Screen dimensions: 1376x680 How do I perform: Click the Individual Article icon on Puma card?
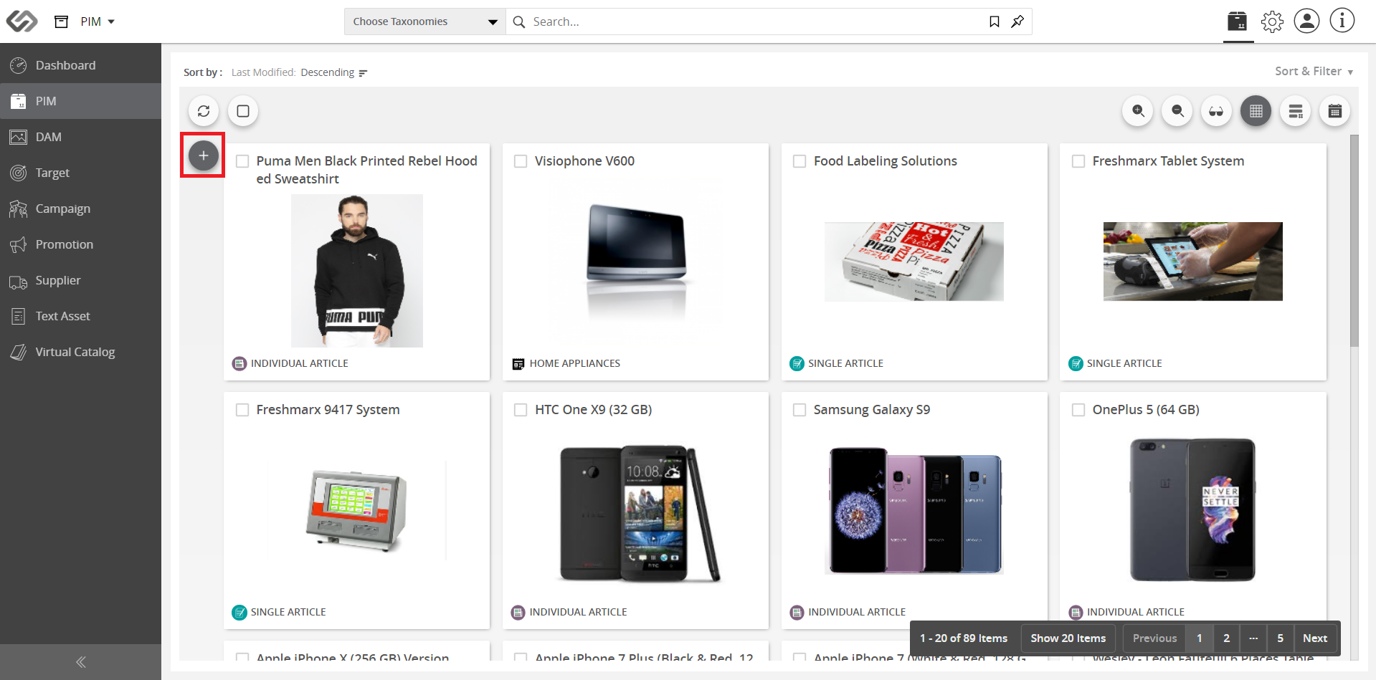click(x=239, y=363)
